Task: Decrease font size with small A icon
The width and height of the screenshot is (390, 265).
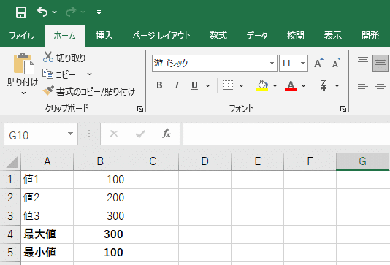Action: 336,63
